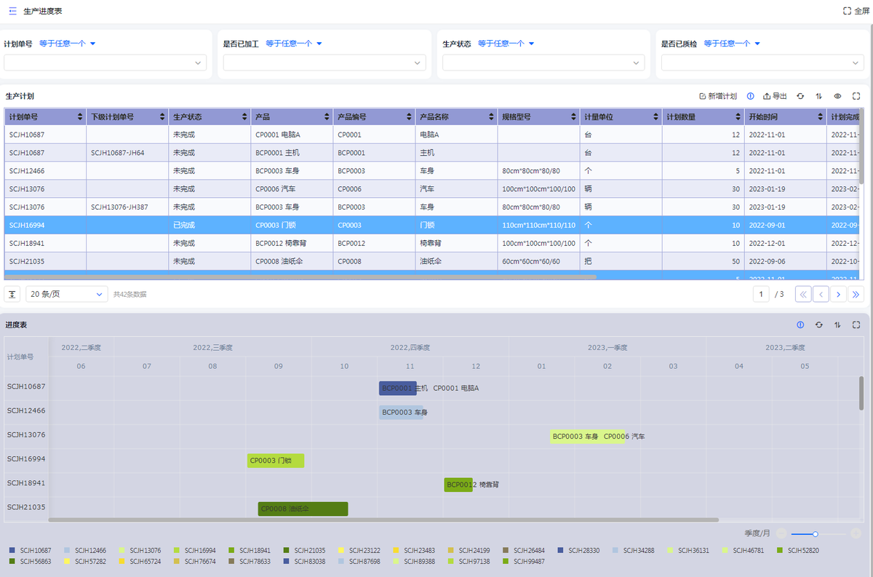This screenshot has width=873, height=577.
Task: Go to the next page of results
Action: coord(838,294)
